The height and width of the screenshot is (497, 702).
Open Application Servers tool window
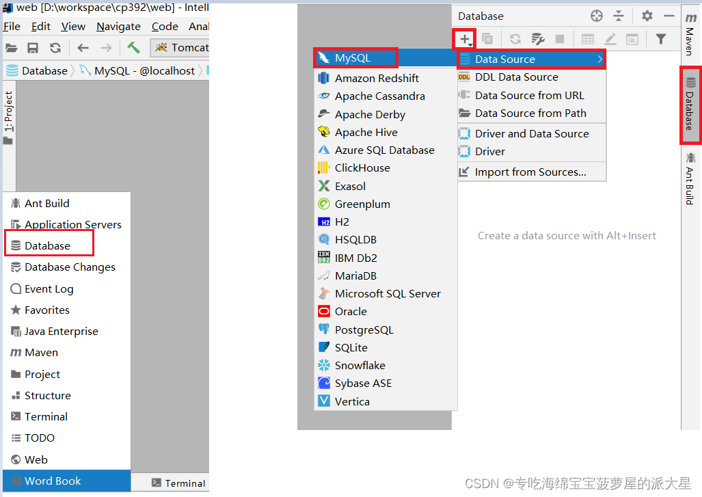coord(67,224)
